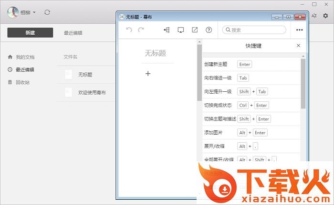The height and width of the screenshot is (205, 334).
Task: Click the 新建 button
Action: point(30,32)
